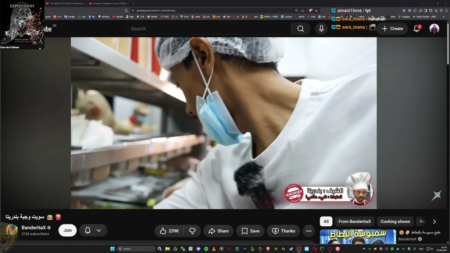The height and width of the screenshot is (253, 450).
Task: Open the zoom magnifier in address bar
Action: pyautogui.click(x=297, y=11)
